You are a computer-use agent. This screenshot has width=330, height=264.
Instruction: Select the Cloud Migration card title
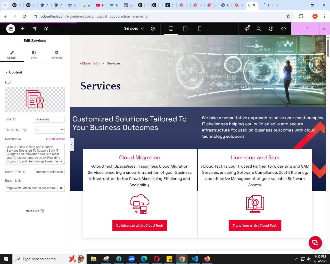[140, 158]
